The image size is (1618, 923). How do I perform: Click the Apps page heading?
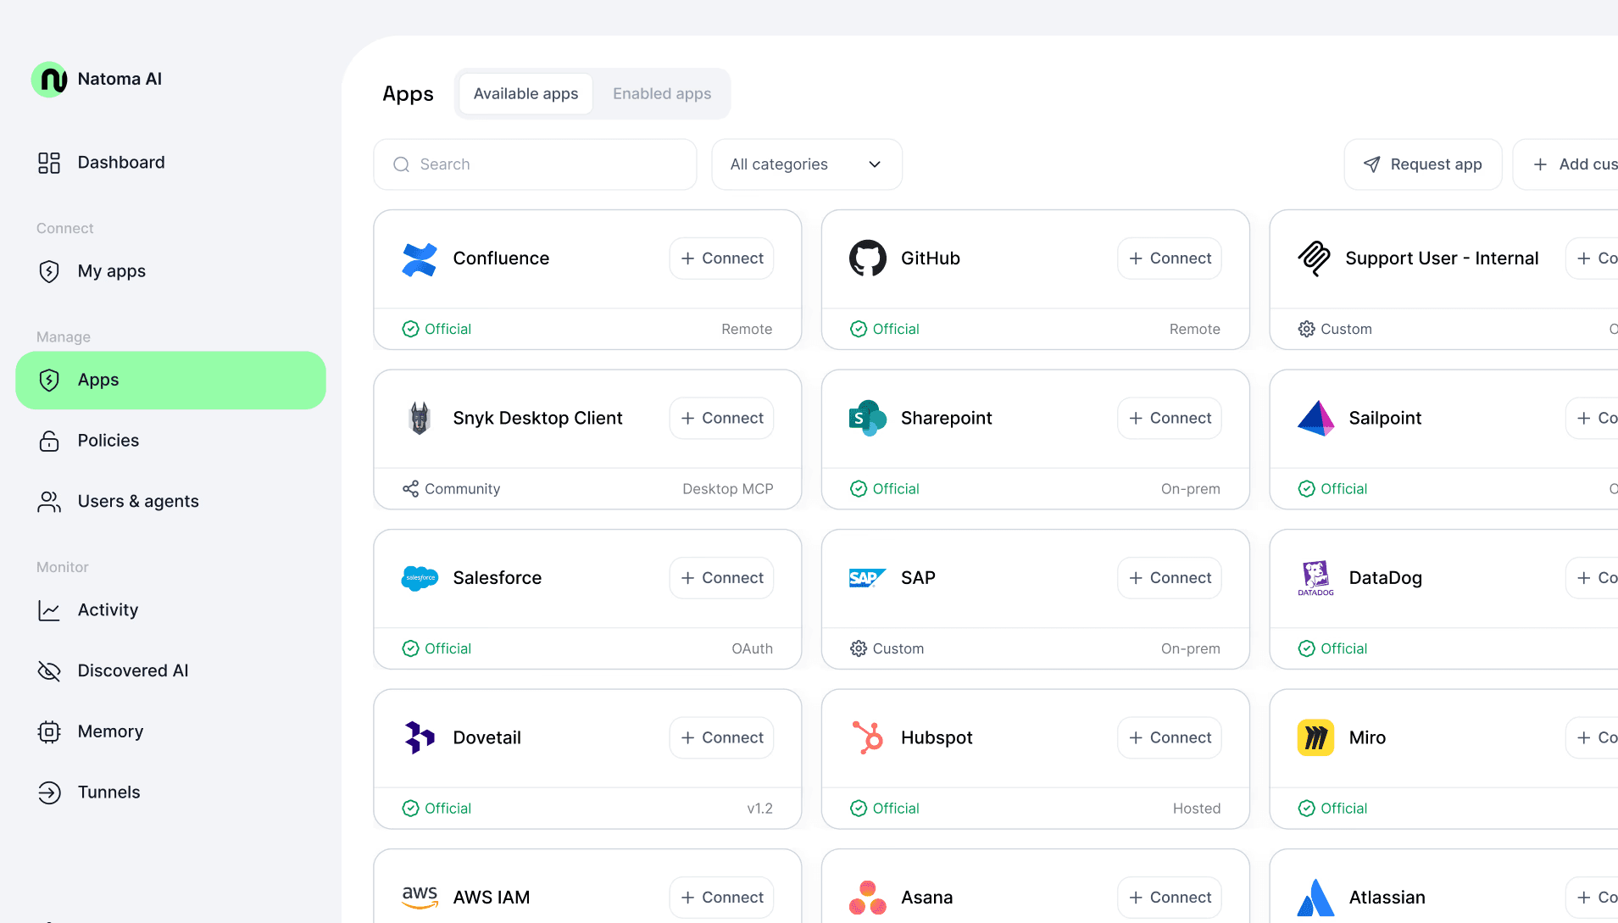point(408,94)
